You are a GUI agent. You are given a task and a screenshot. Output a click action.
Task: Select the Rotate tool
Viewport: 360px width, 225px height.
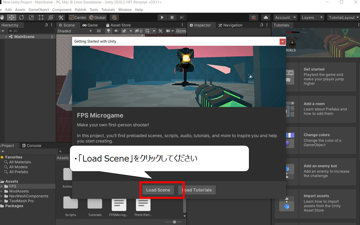pyautogui.click(x=21, y=17)
